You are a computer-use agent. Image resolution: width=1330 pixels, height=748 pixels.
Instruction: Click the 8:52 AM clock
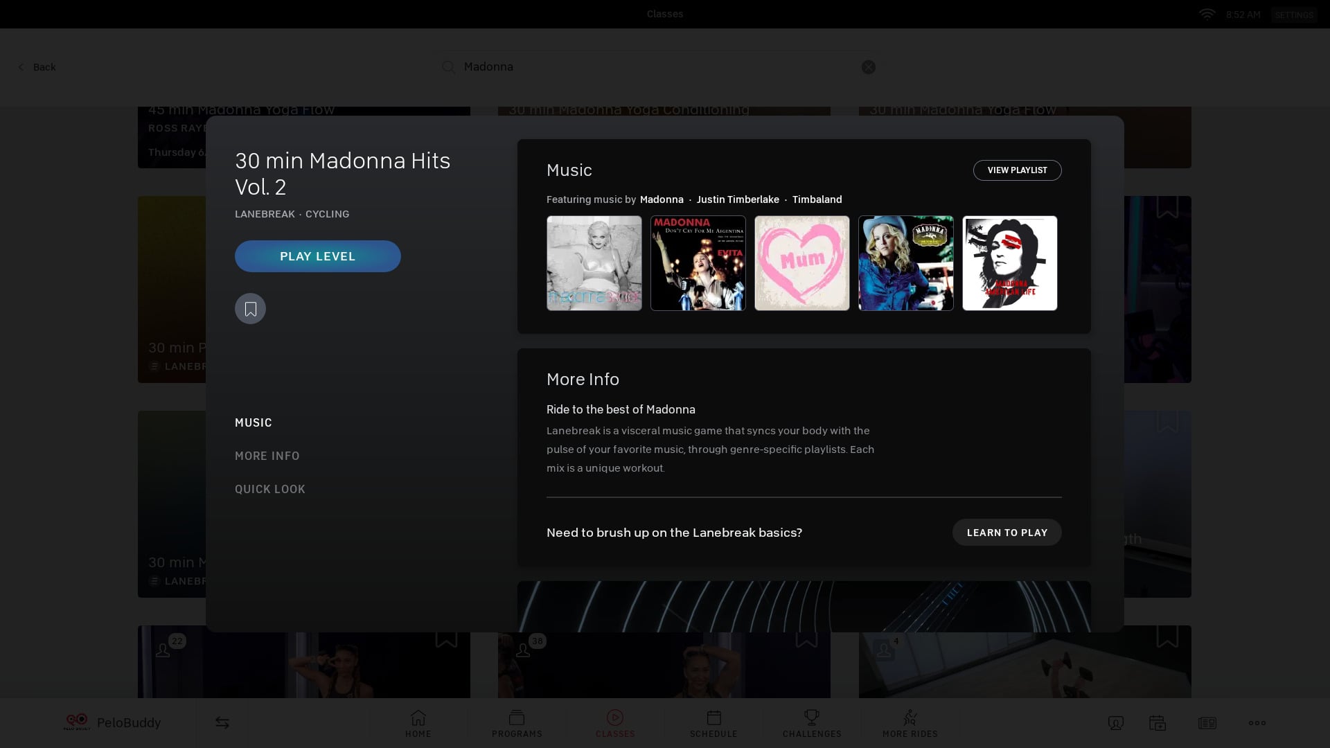click(1243, 15)
